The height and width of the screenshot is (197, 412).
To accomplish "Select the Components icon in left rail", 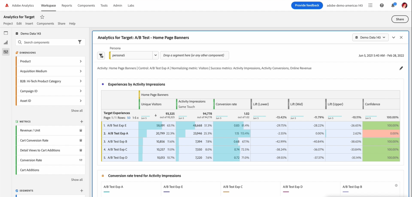I will (6, 52).
